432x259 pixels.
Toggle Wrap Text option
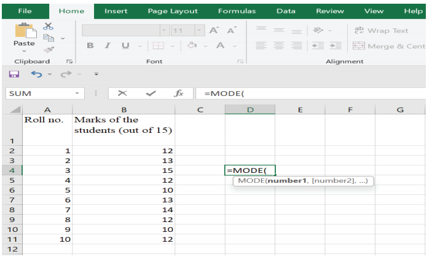(x=382, y=30)
